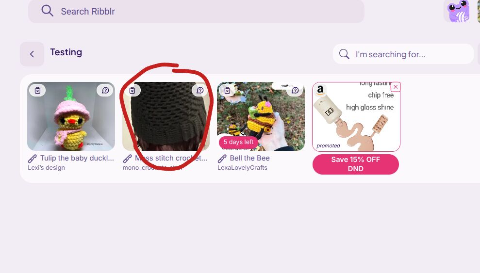This screenshot has height=273, width=480.
Task: Click the Amazon logo on the promoted ad
Action: [320, 90]
